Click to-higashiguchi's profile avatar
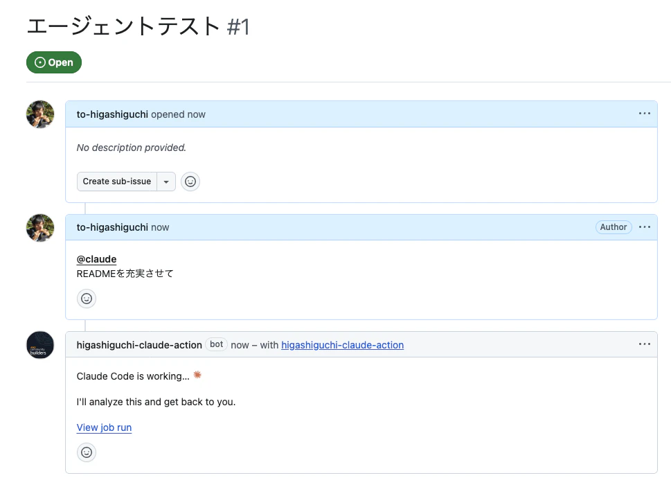Image resolution: width=671 pixels, height=487 pixels. (39, 114)
